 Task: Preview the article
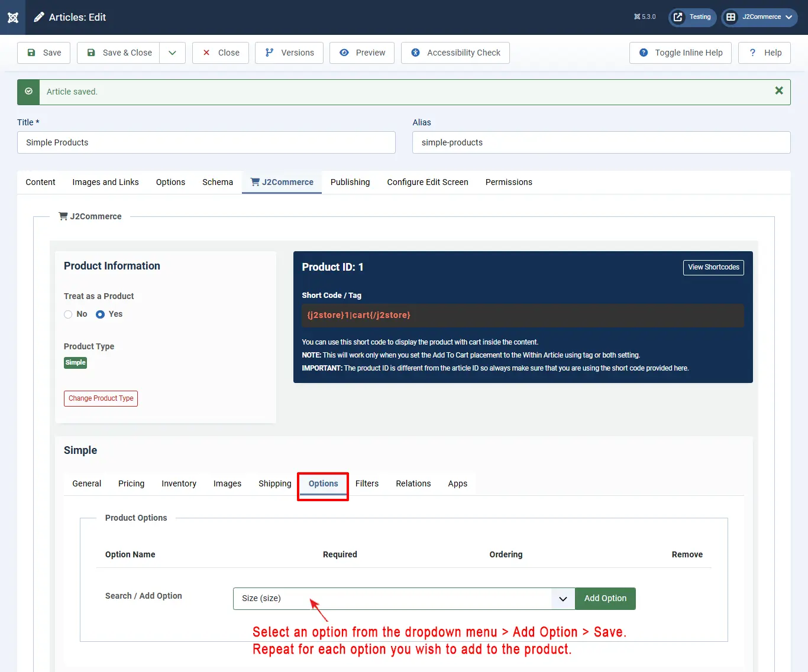362,53
